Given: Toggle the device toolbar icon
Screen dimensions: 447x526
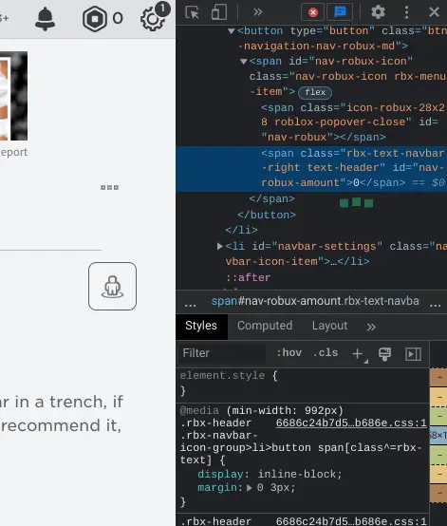Looking at the screenshot, I should pos(218,12).
